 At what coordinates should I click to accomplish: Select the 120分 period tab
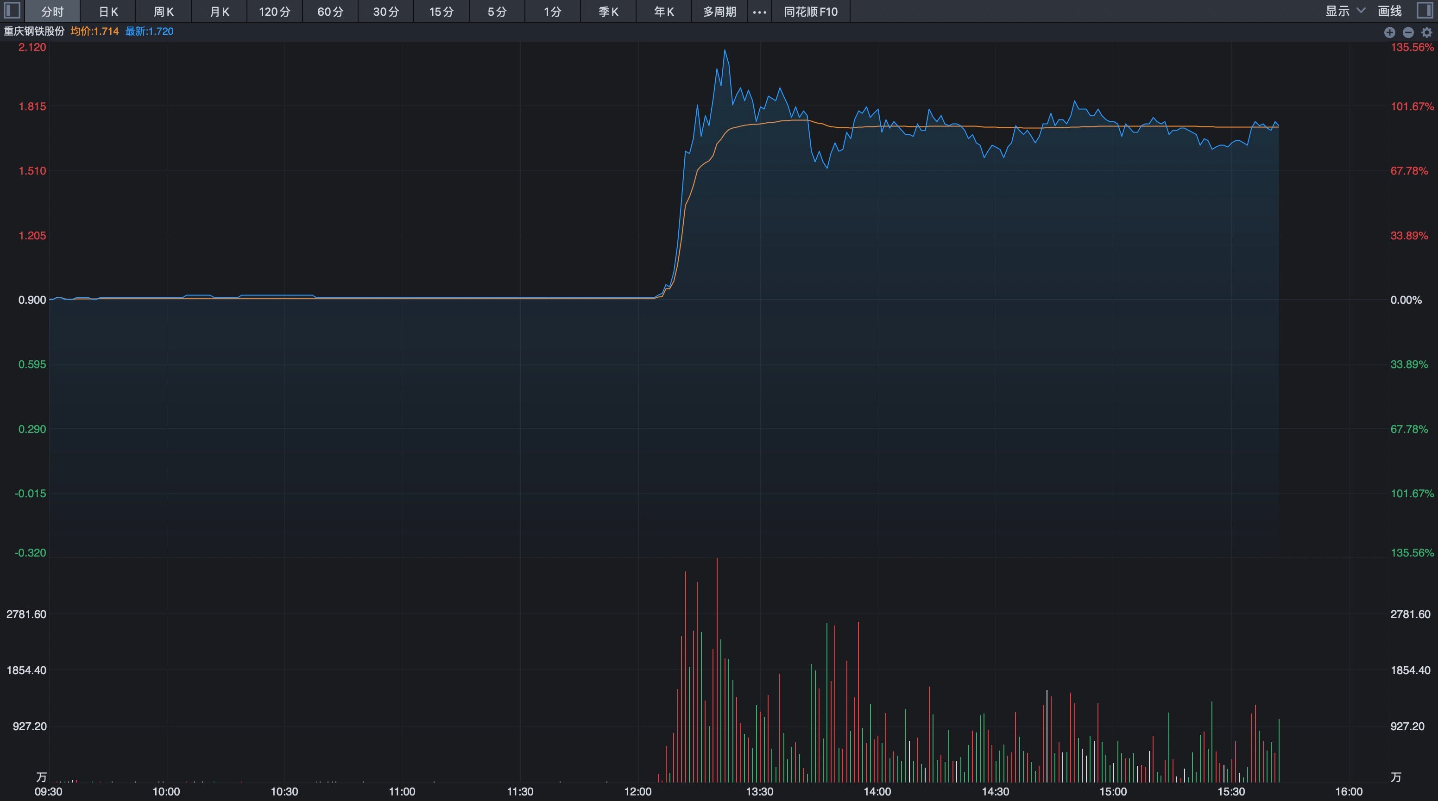click(x=275, y=12)
